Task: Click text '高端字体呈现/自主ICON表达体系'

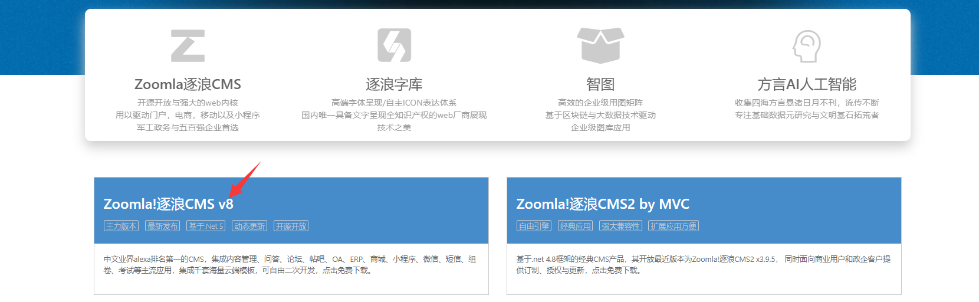Action: [394, 103]
